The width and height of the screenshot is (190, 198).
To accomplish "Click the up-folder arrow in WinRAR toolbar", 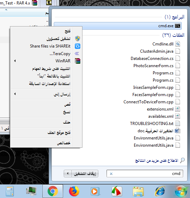I will 49,2.
